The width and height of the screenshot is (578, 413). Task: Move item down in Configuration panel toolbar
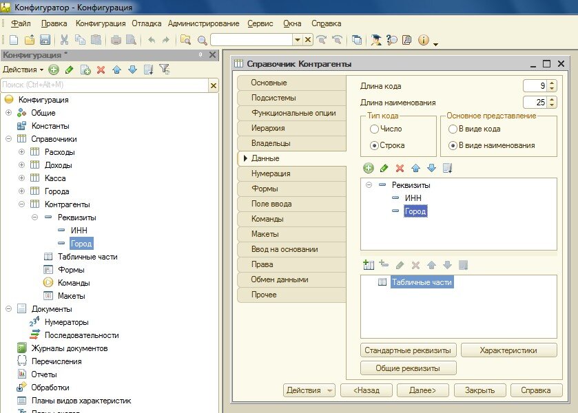133,70
